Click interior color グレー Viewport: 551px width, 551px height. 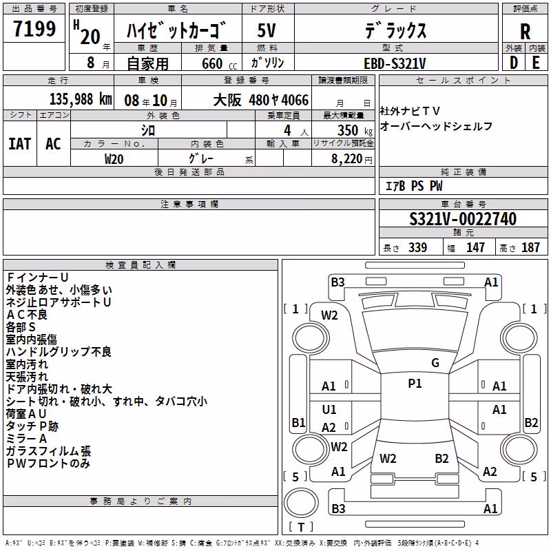pos(201,158)
